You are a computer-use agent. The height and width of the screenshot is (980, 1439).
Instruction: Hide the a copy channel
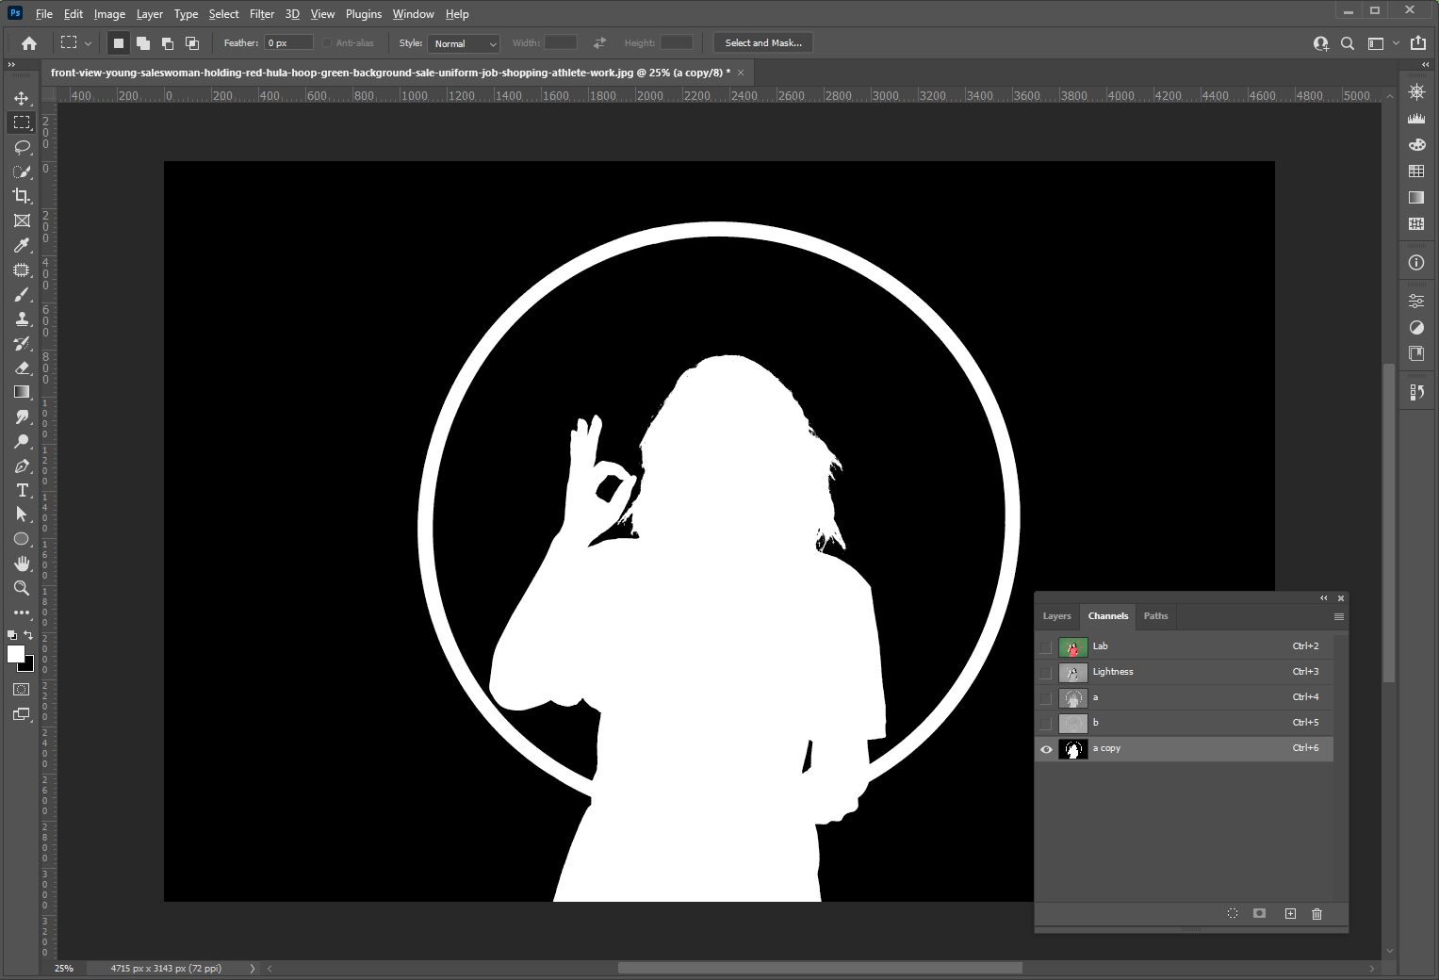[1046, 749]
